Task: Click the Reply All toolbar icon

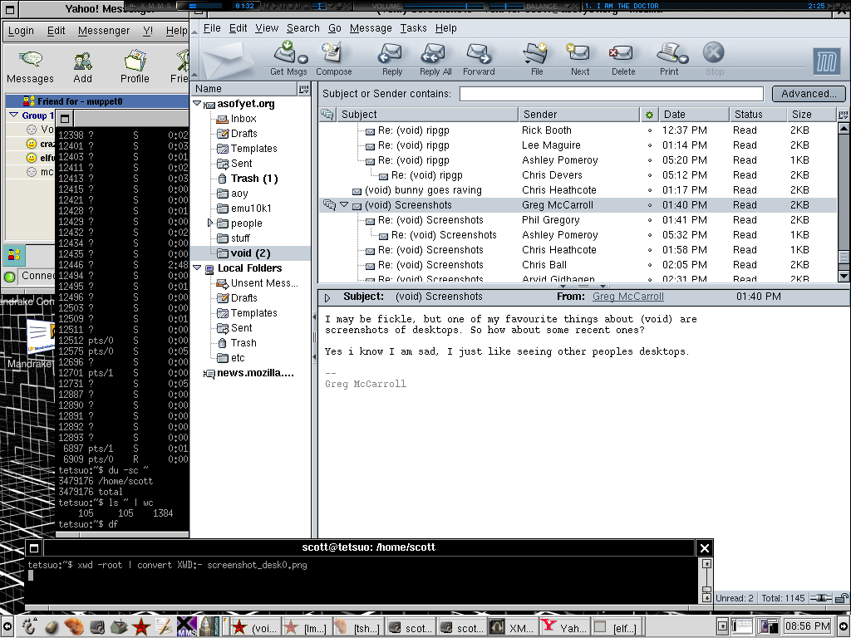Action: 434,53
